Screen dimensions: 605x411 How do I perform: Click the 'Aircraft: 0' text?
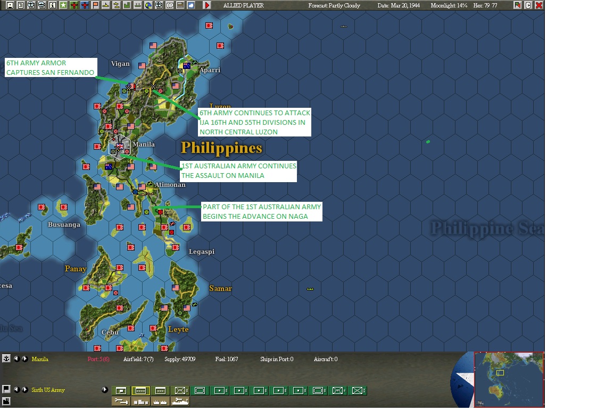coord(326,359)
